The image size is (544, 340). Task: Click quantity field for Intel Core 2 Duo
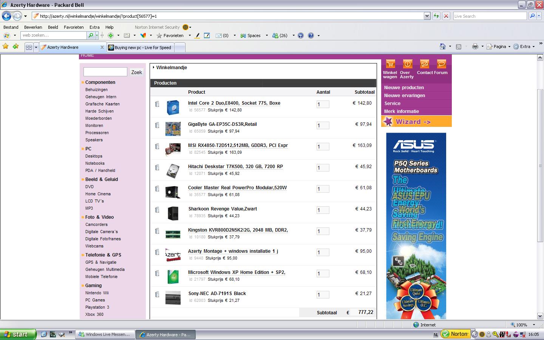click(323, 104)
